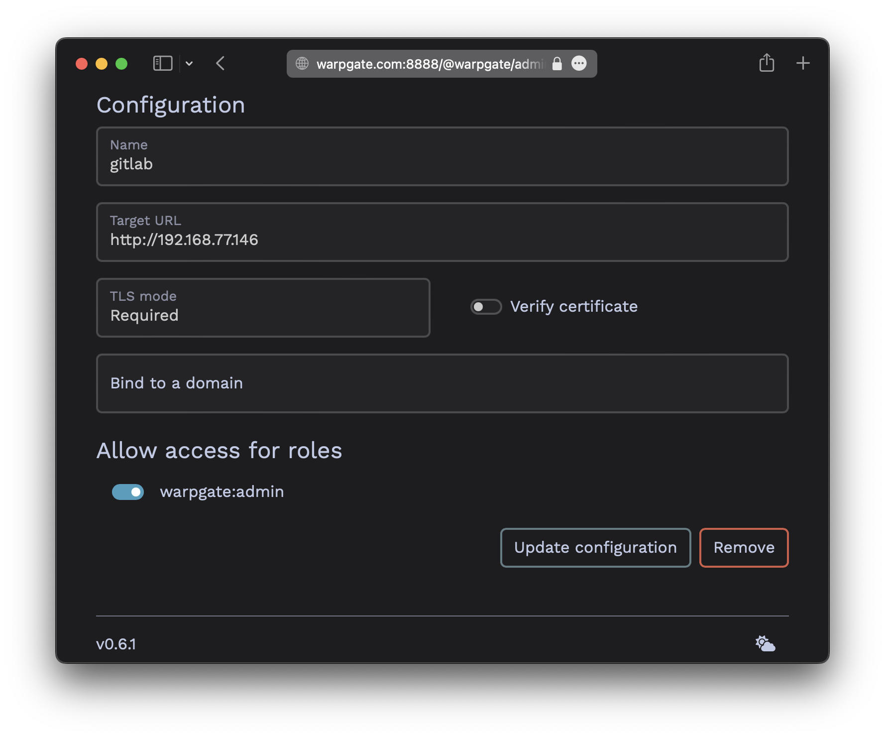The width and height of the screenshot is (885, 737).
Task: Click the globe icon in address bar
Action: pyautogui.click(x=302, y=63)
